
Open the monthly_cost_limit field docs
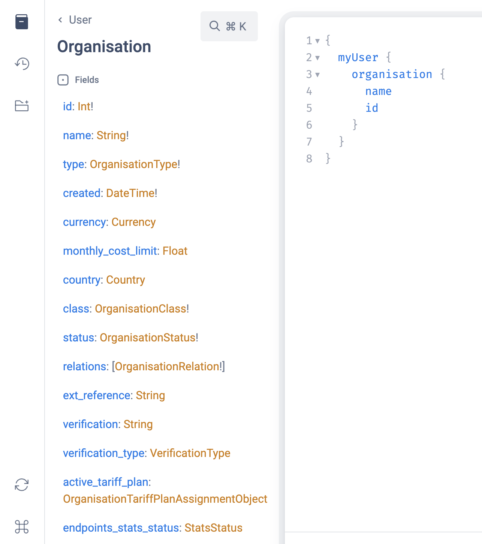110,251
